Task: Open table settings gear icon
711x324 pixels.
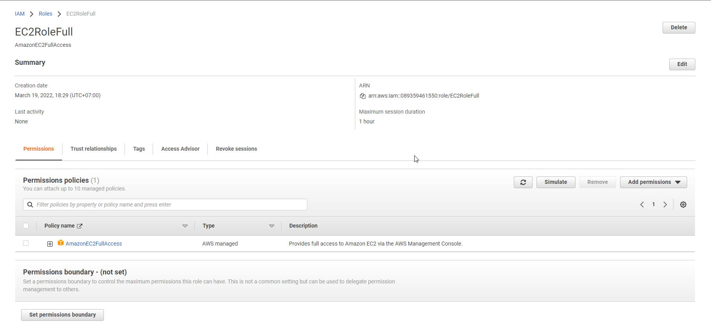Action: (683, 205)
